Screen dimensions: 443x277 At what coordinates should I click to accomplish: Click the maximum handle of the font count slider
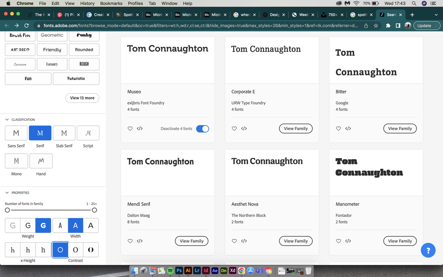[94, 210]
